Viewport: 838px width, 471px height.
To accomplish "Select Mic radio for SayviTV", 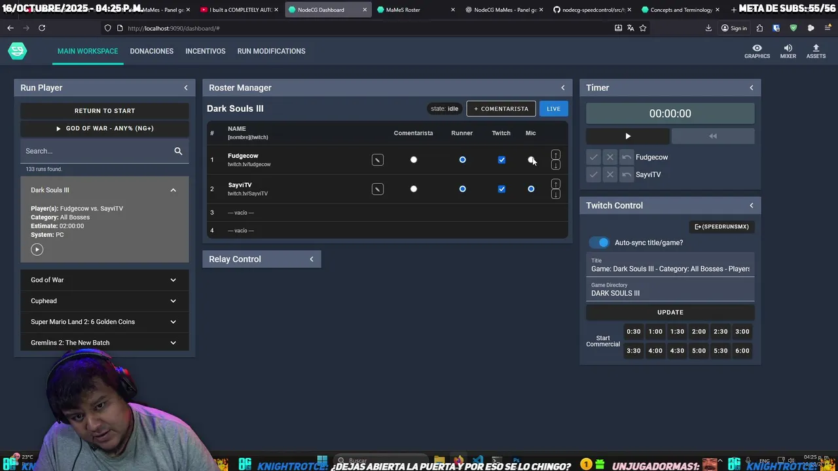I will pyautogui.click(x=531, y=189).
